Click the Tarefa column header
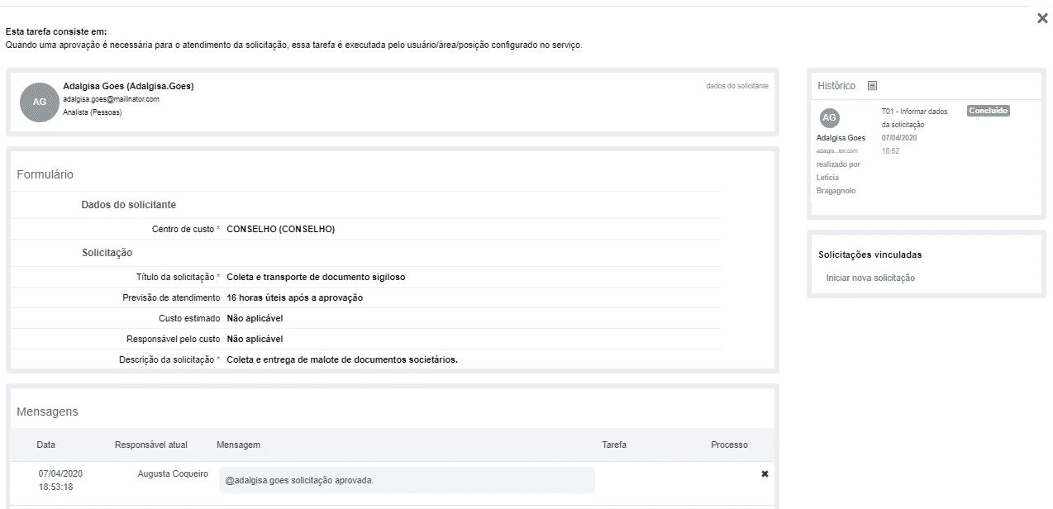 point(613,445)
